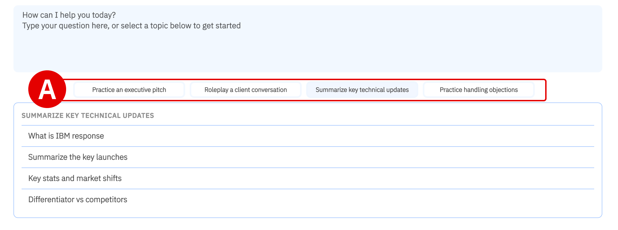Choose the What is IBM response prompt
Viewport: 618px width, 230px height.
pos(308,136)
